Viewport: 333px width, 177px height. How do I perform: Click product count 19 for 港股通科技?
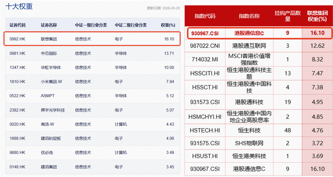pos(288,102)
